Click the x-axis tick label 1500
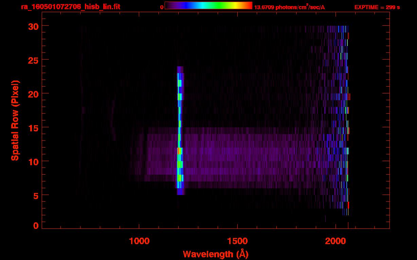417x260 pixels. click(x=237, y=241)
